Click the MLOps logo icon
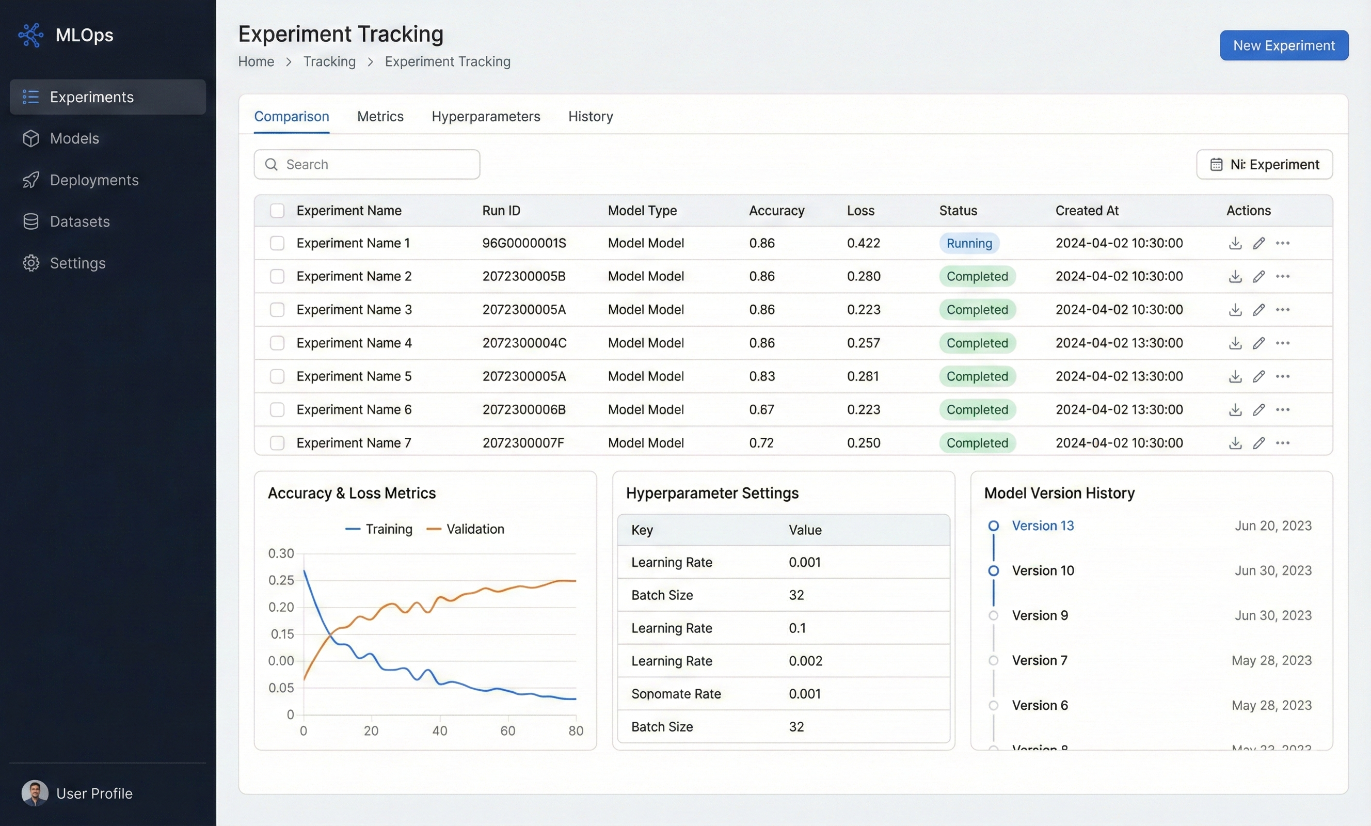This screenshot has height=826, width=1371. (30, 35)
